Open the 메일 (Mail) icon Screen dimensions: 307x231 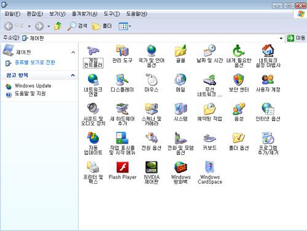pos(181,79)
